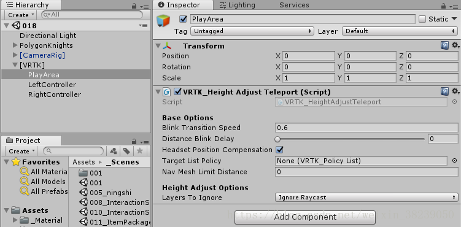
Task: Click the PlayArea name field
Action: tap(303, 19)
